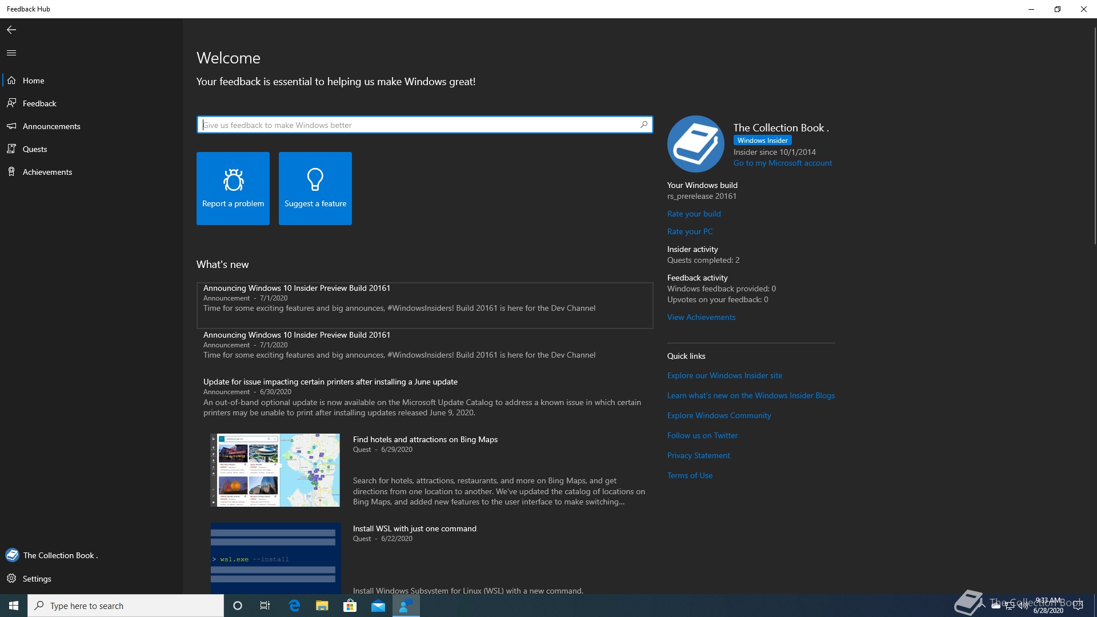Viewport: 1097px width, 617px height.
Task: Open Go to my Microsoft account link
Action: click(x=783, y=163)
